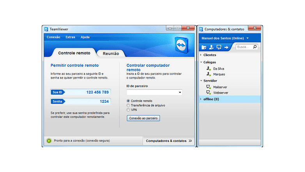
Task: Select the Transferência de arquivo radio button
Action: pos(128,105)
